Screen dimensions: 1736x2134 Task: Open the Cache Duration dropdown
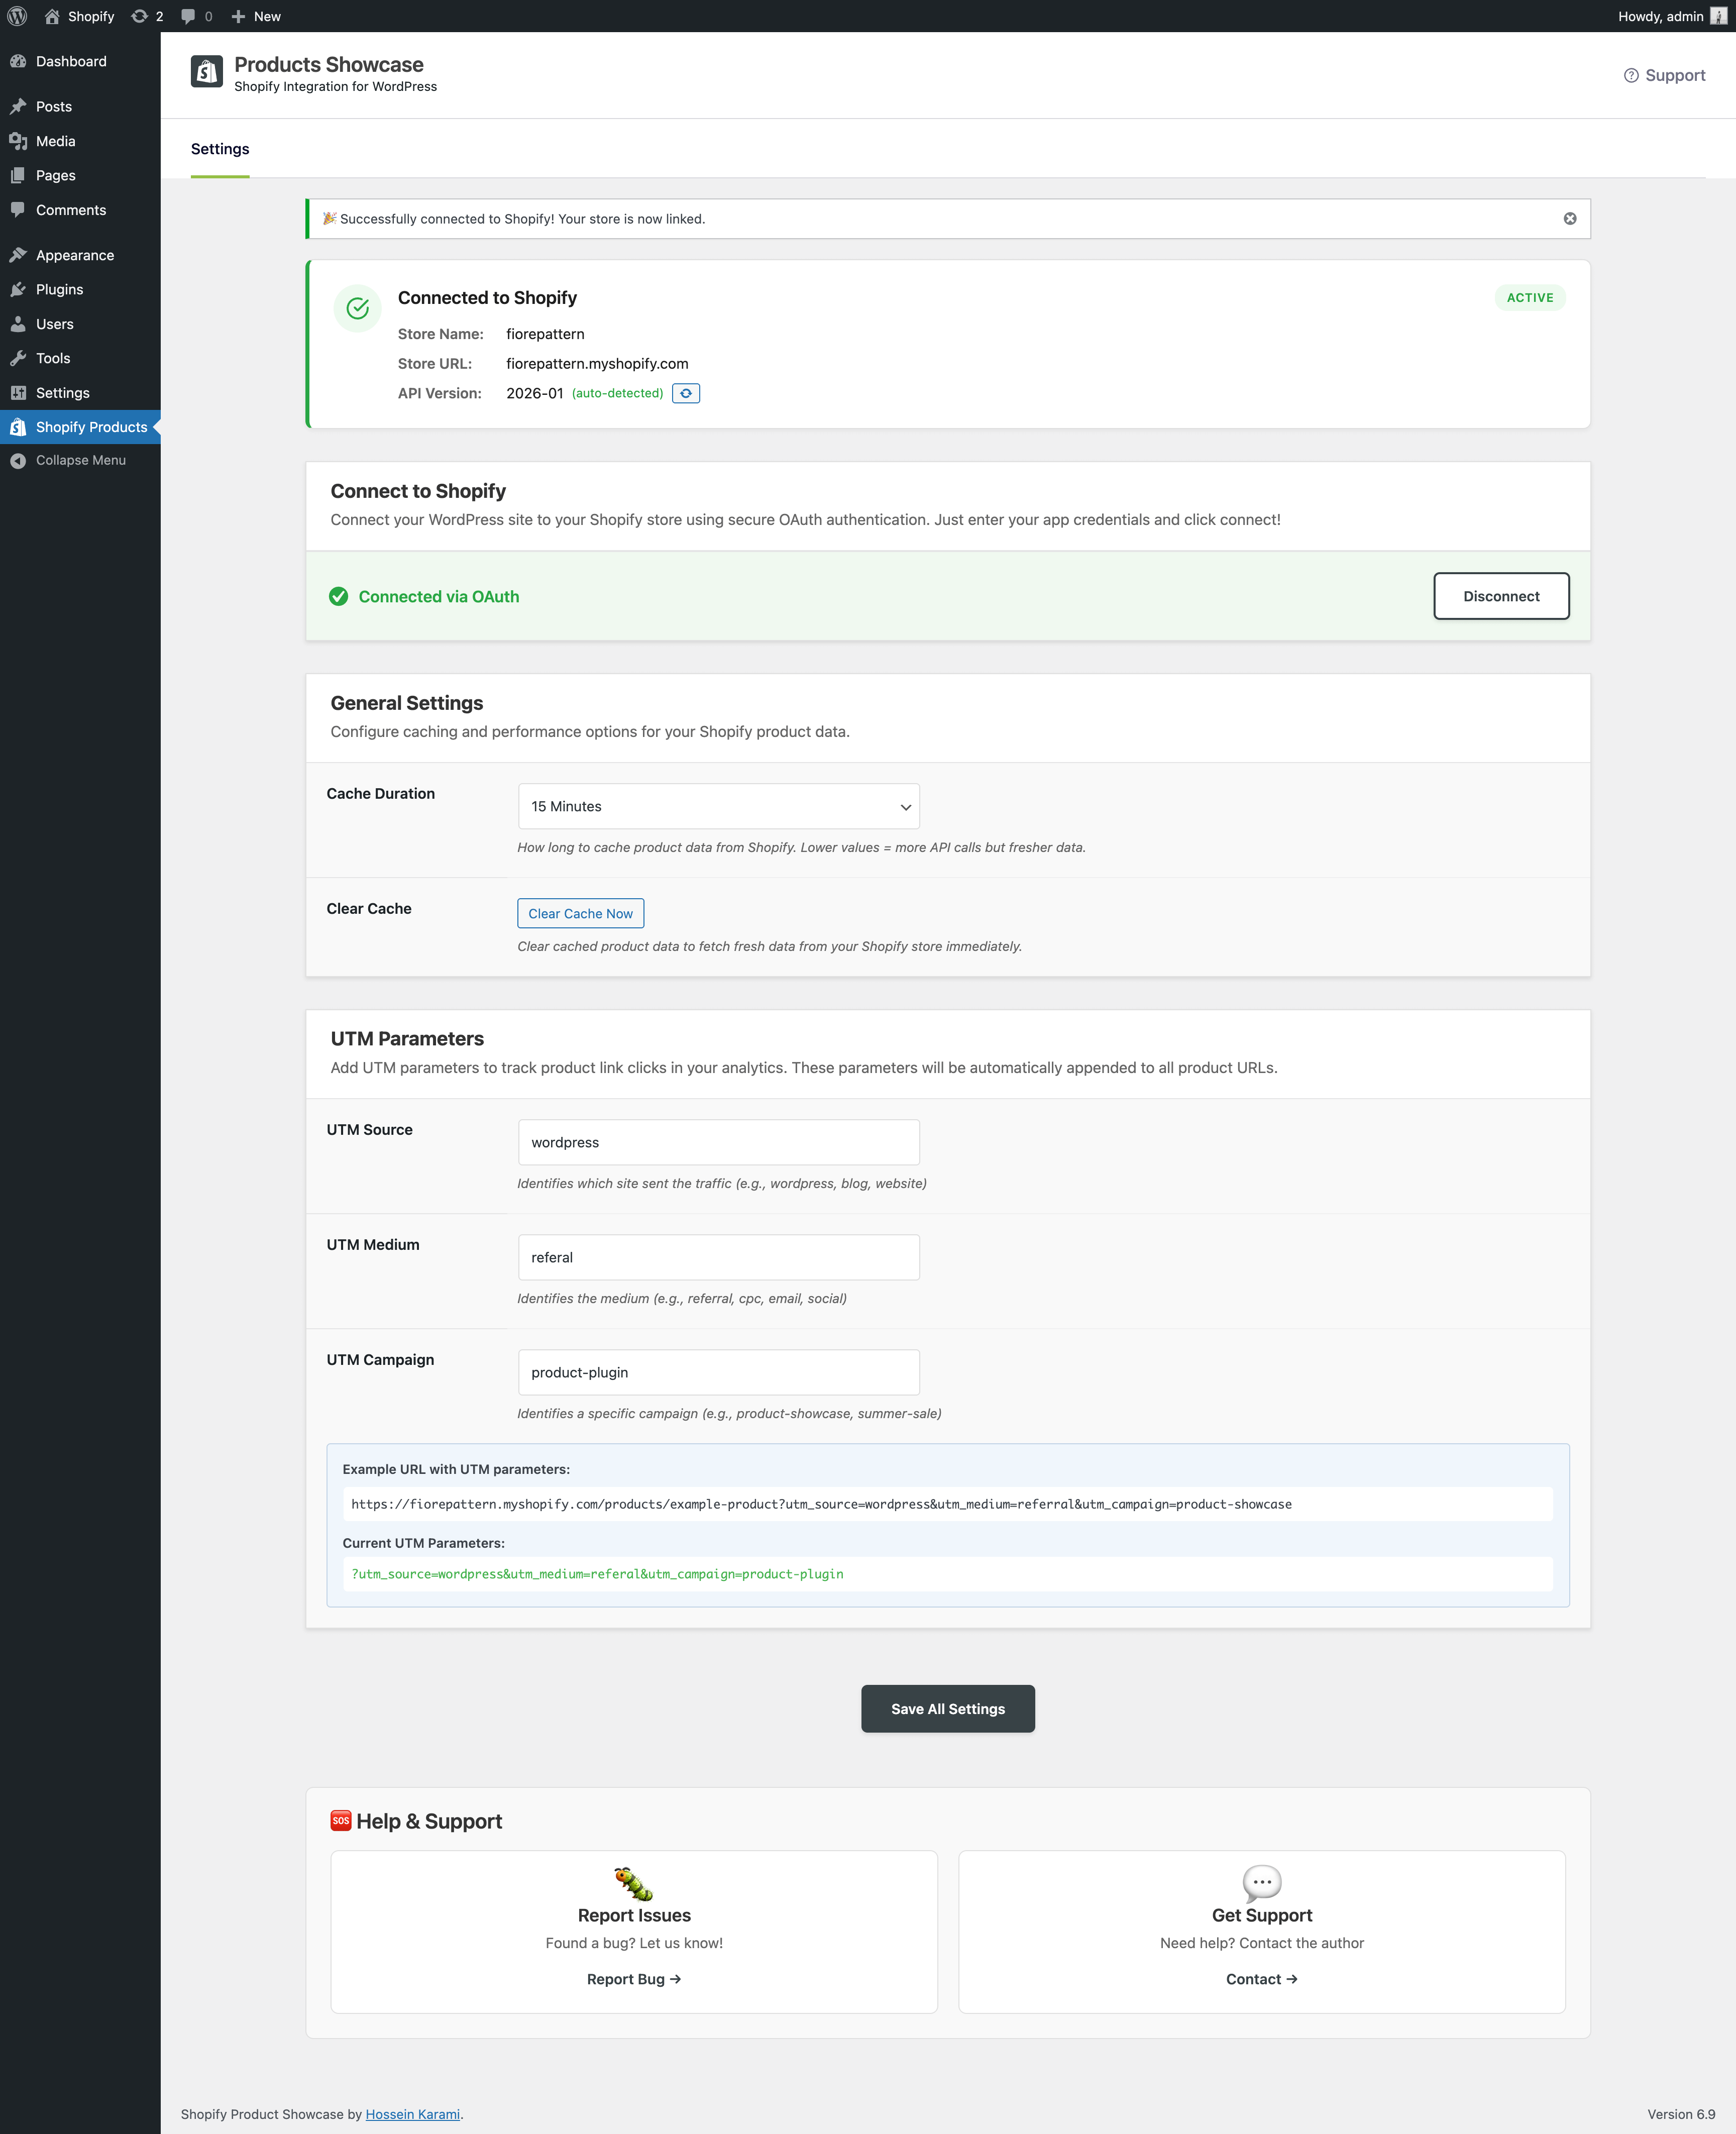[718, 806]
